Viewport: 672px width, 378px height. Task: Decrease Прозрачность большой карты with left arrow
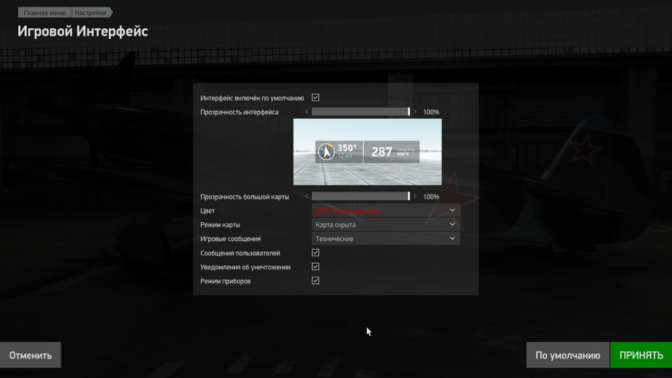tap(306, 197)
